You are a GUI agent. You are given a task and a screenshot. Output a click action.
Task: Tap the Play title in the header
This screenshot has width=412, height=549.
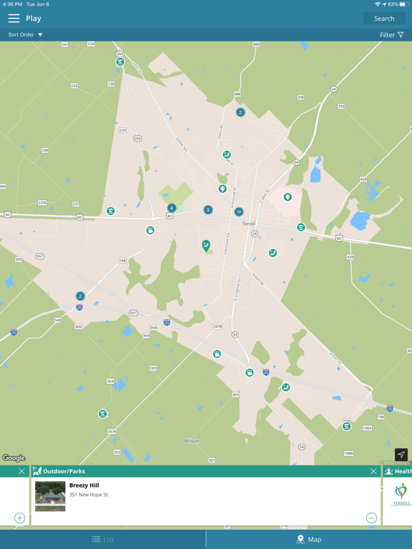pyautogui.click(x=34, y=19)
